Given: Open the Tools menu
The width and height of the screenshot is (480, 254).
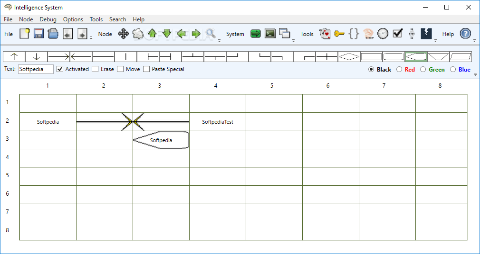Looking at the screenshot, I should click(96, 19).
